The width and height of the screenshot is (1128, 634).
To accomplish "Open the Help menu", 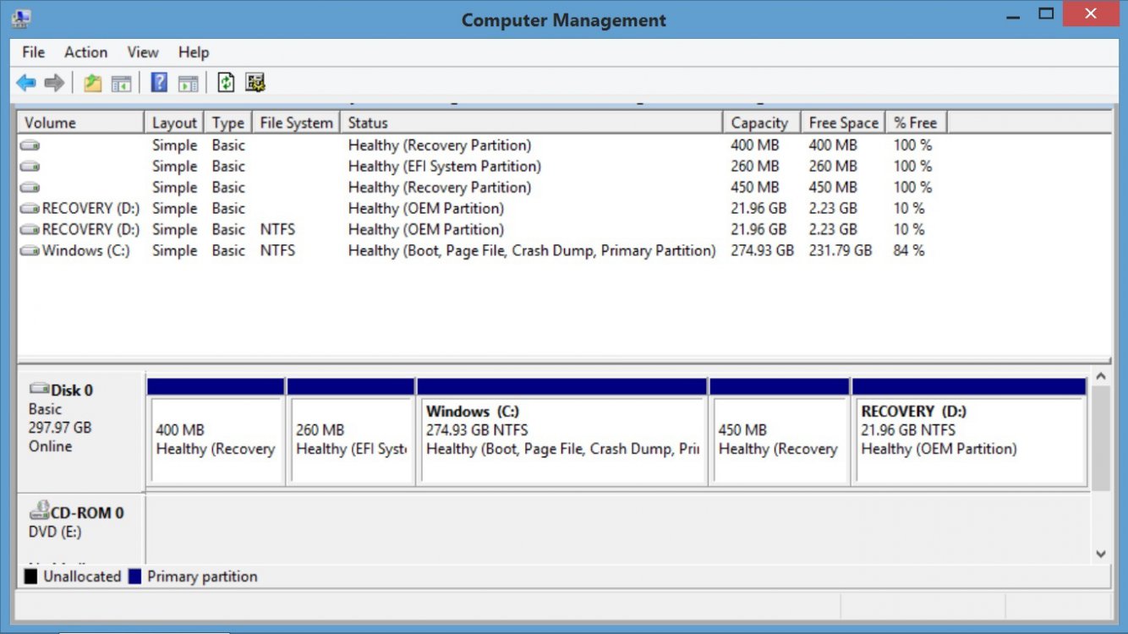I will tap(194, 52).
